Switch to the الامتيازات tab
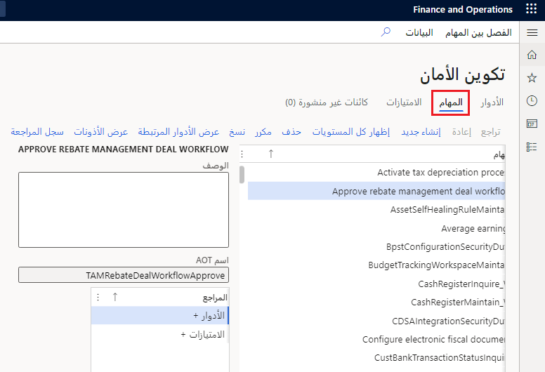Screen dimensions: 545x372 point(404,102)
